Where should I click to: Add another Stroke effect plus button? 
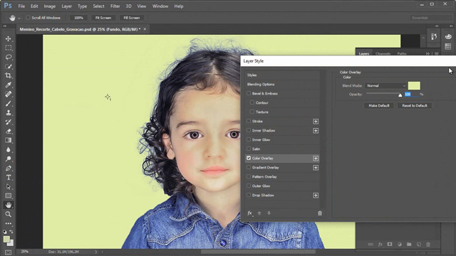coord(316,122)
